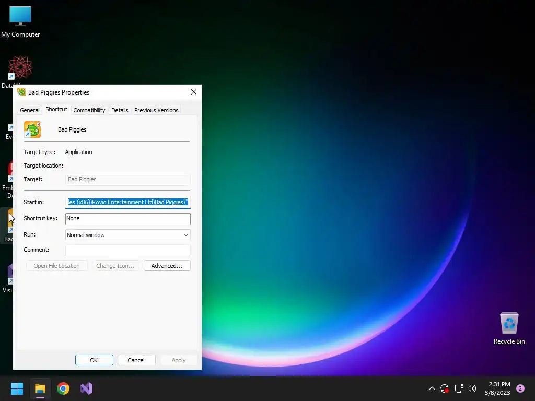Click Open File Location button
The image size is (535, 401).
click(x=56, y=266)
